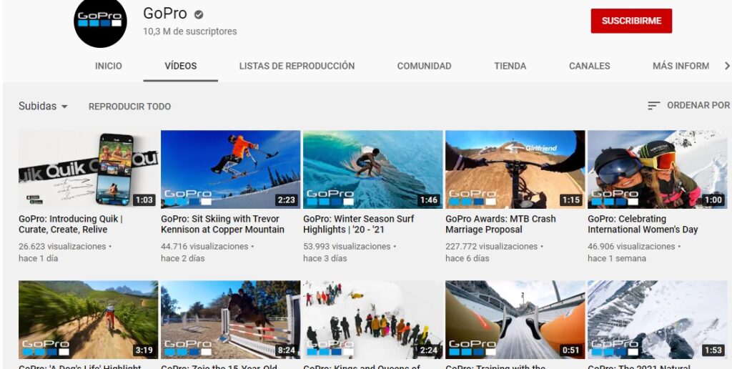732x369 pixels.
Task: Click the snow crowd 2:24 thumbnail
Action: [372, 320]
